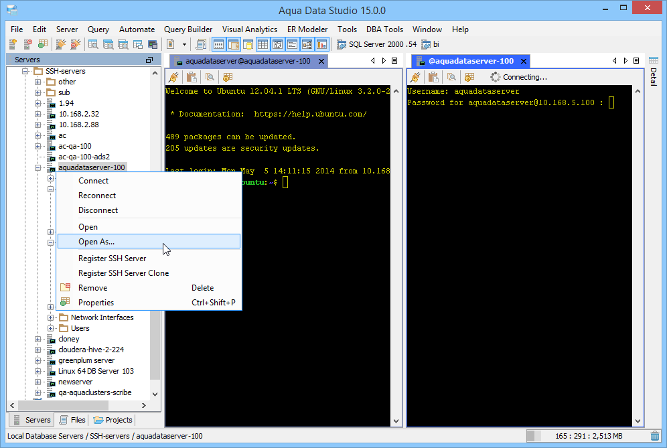
Task: Click the Detail panel grid icon
Action: pyautogui.click(x=654, y=60)
